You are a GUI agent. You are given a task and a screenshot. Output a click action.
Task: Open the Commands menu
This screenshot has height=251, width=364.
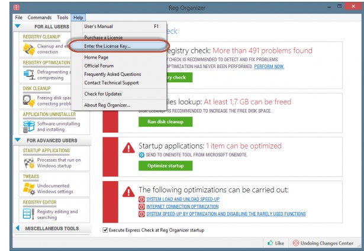40,18
